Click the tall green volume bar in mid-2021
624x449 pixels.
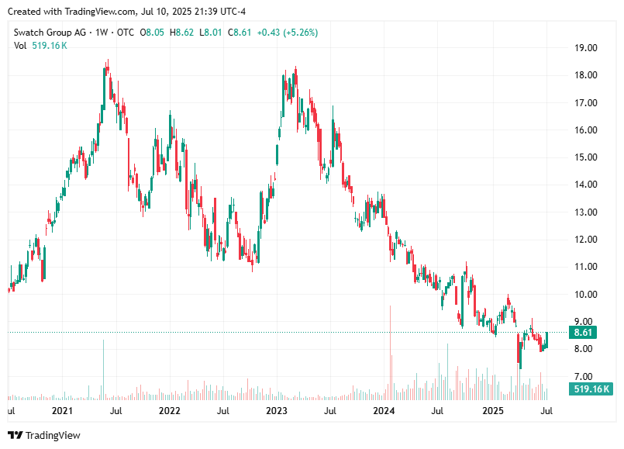tap(103, 370)
